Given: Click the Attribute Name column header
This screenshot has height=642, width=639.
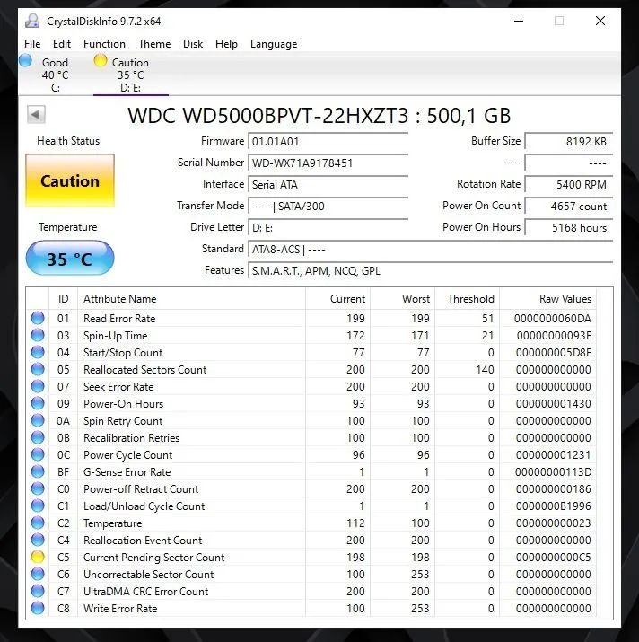Looking at the screenshot, I should tap(191, 298).
